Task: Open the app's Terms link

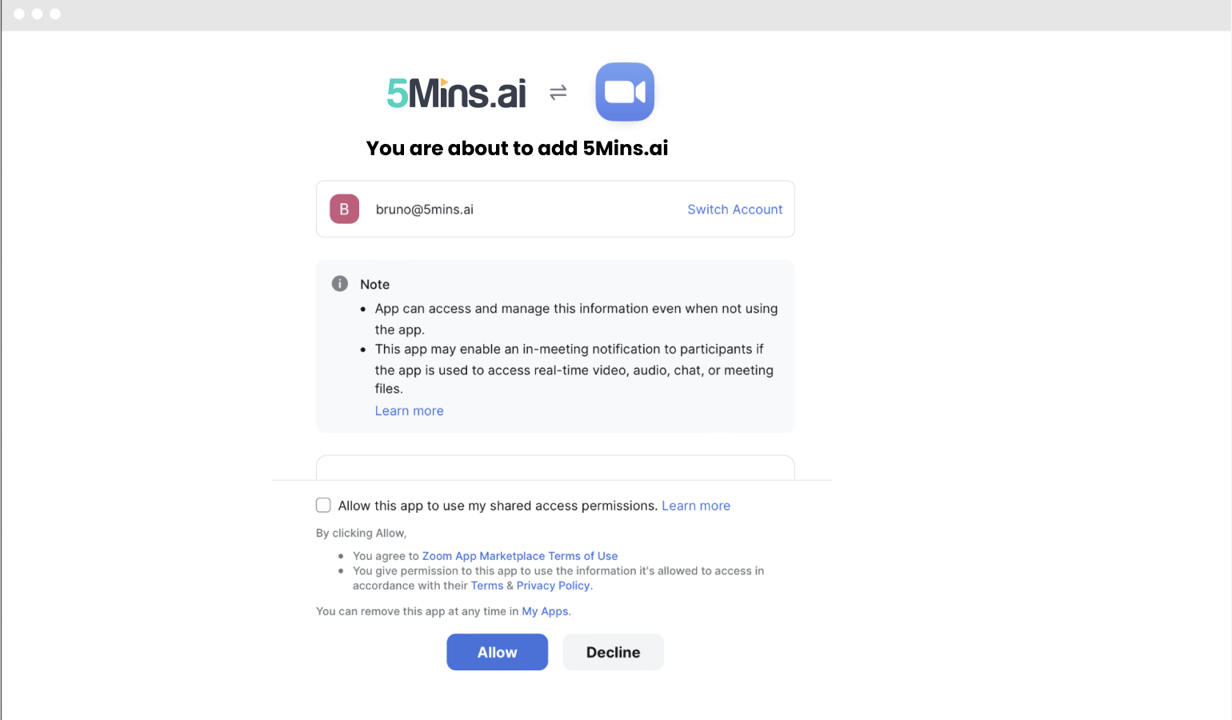Action: pos(486,586)
